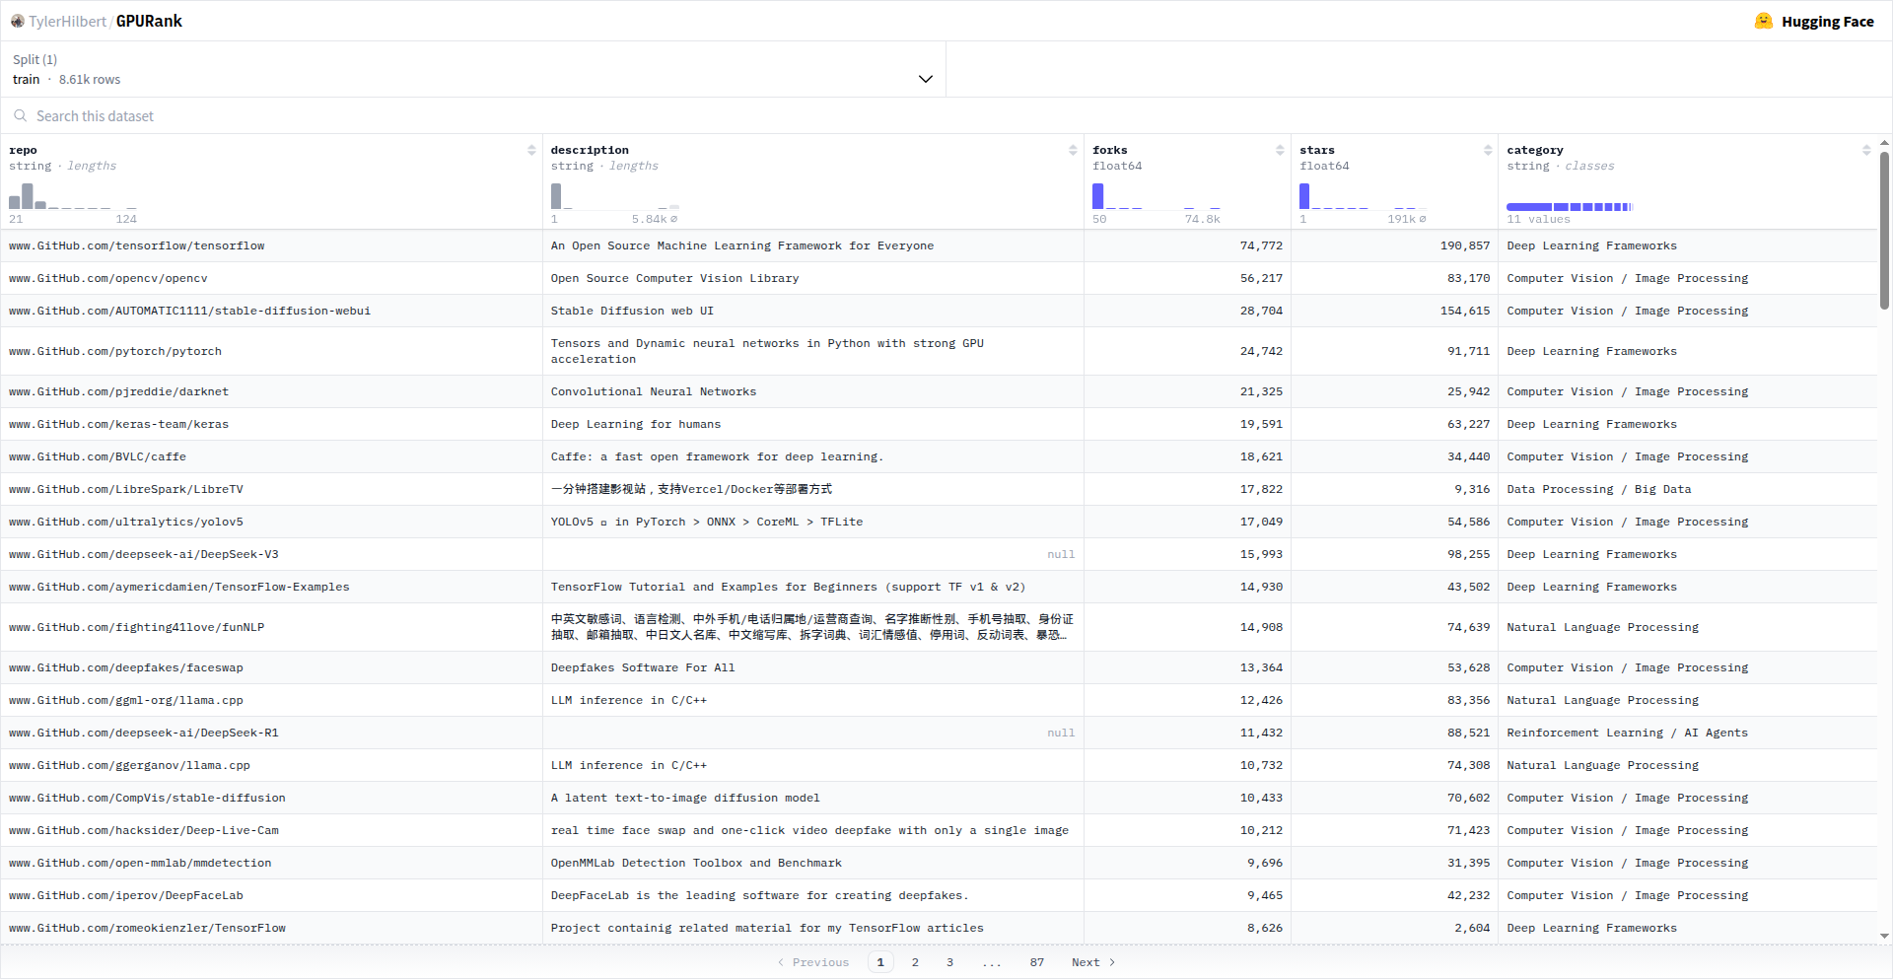The image size is (1893, 979).
Task: Go to page 3
Action: pos(949,962)
